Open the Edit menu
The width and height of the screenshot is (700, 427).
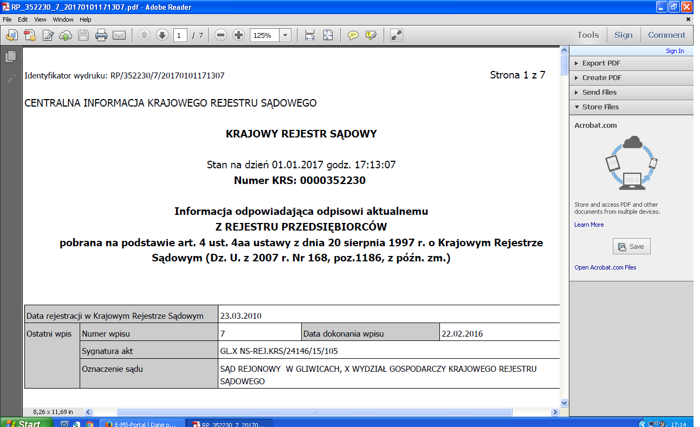(23, 19)
